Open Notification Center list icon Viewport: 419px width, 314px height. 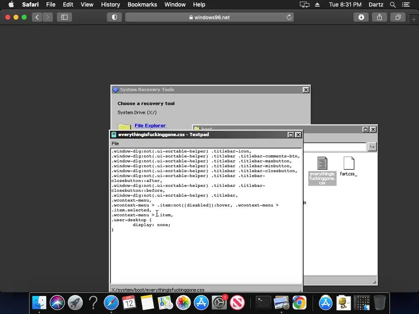point(406,4)
